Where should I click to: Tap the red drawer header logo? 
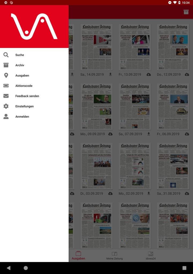coord(34,26)
